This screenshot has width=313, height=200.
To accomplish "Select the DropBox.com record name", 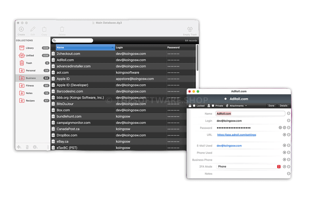I will pyautogui.click(x=67, y=135).
